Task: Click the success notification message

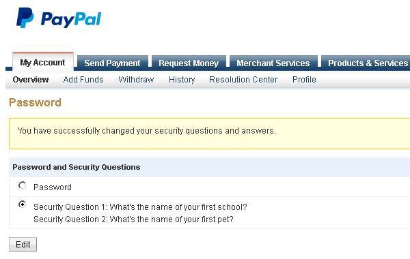Action: coord(147,131)
